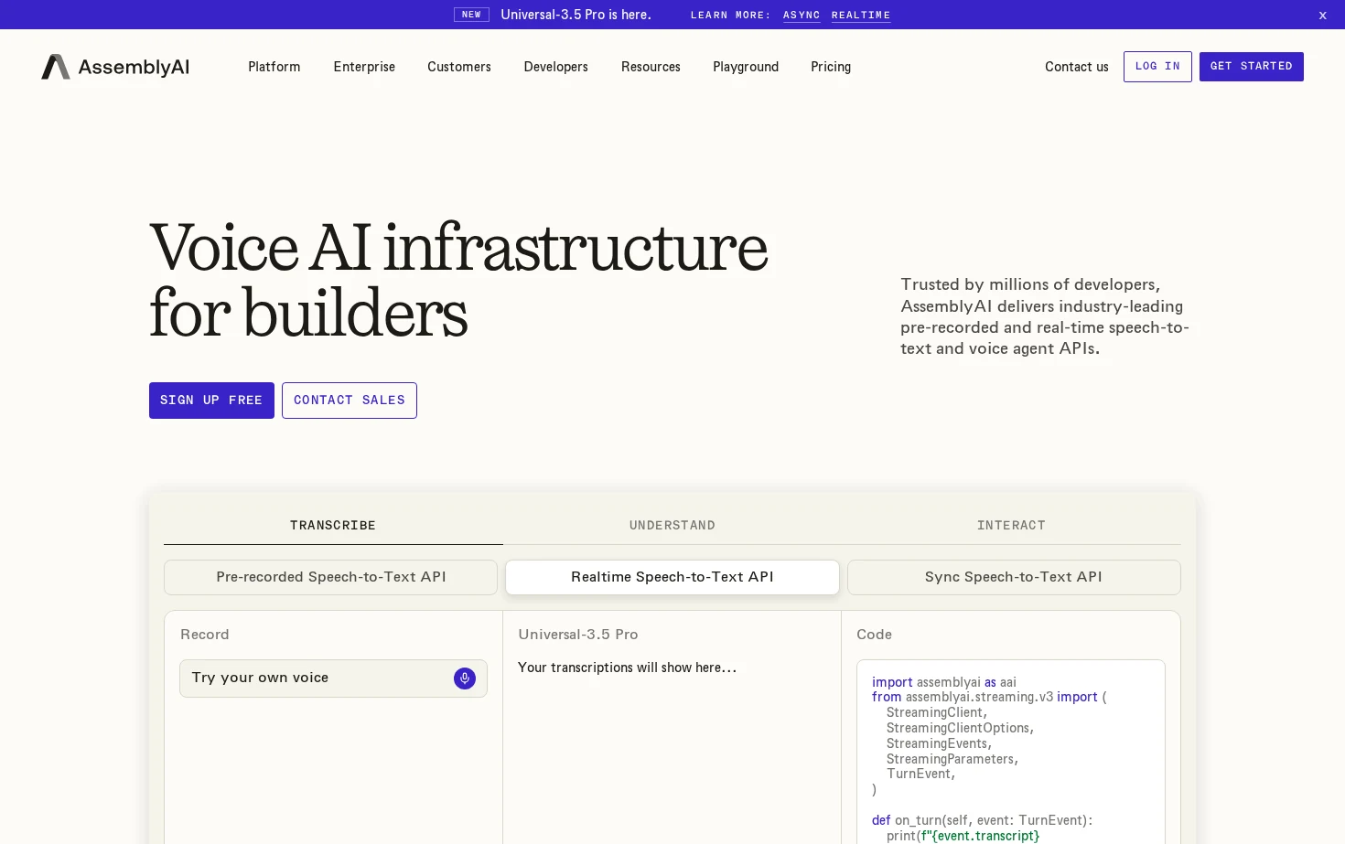Dismiss the announcement banner with the X

[x=1322, y=16]
